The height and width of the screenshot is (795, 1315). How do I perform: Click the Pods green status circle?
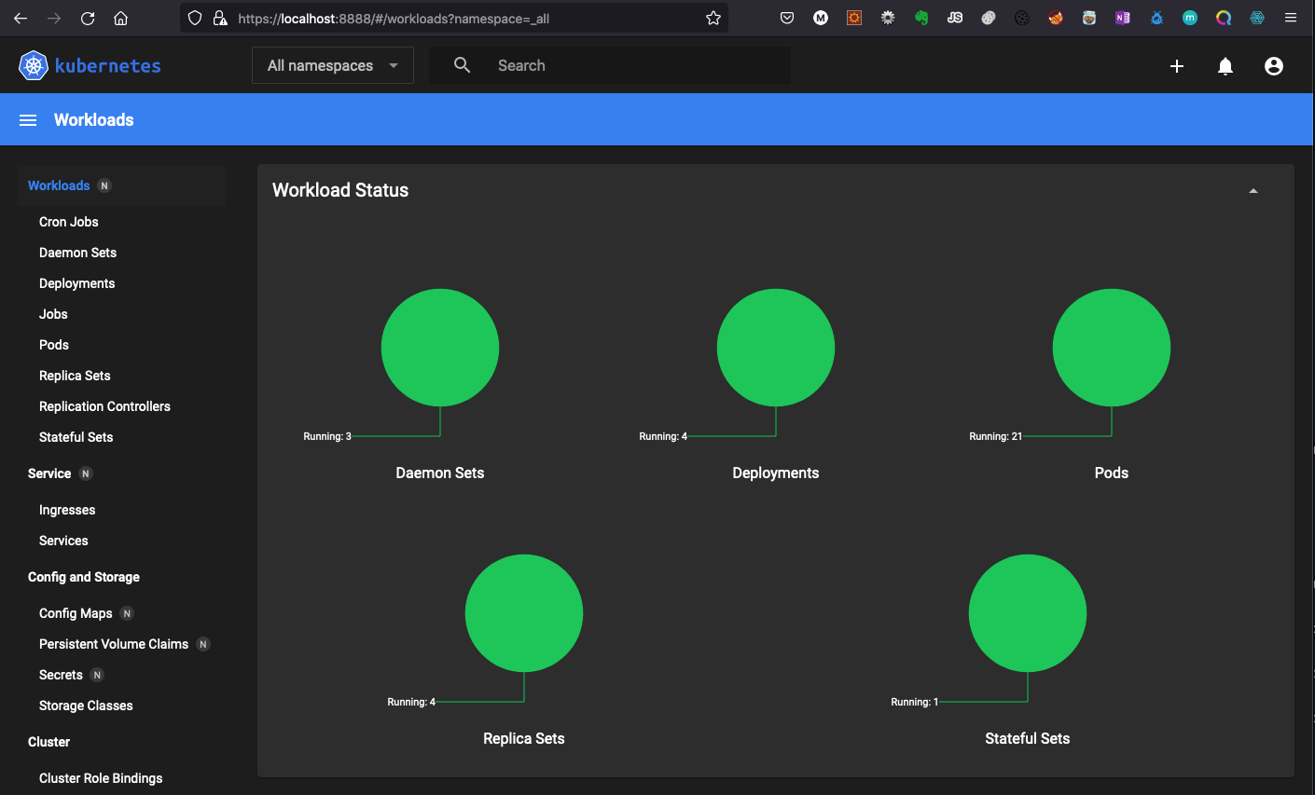point(1111,348)
